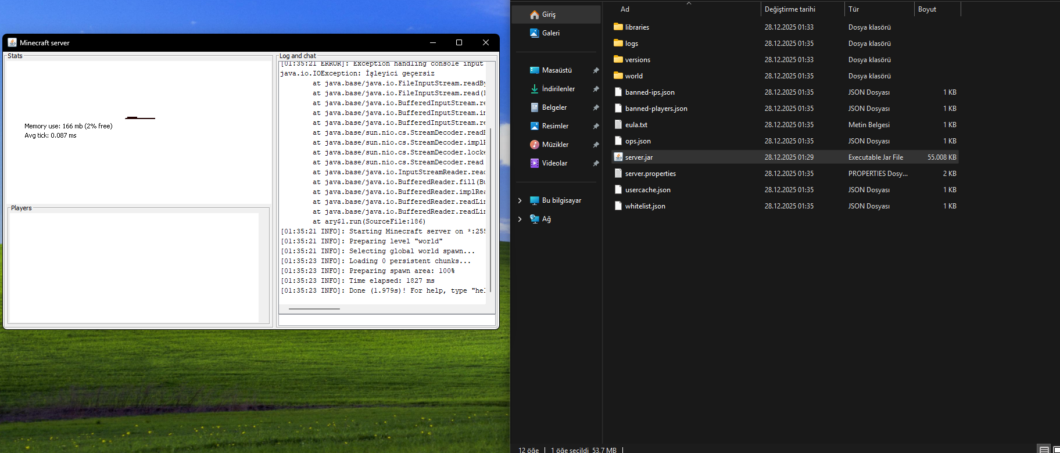Click the whitelist.json file icon
1060x453 pixels.
618,206
